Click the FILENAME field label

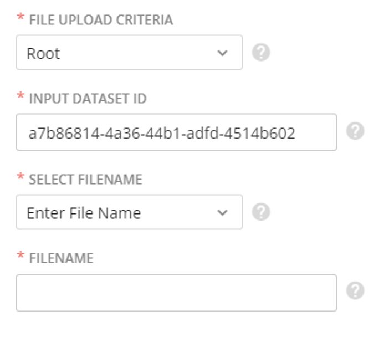click(62, 258)
